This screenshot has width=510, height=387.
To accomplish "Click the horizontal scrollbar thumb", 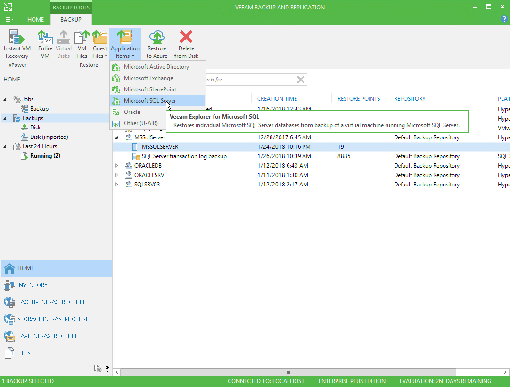I will [288, 372].
